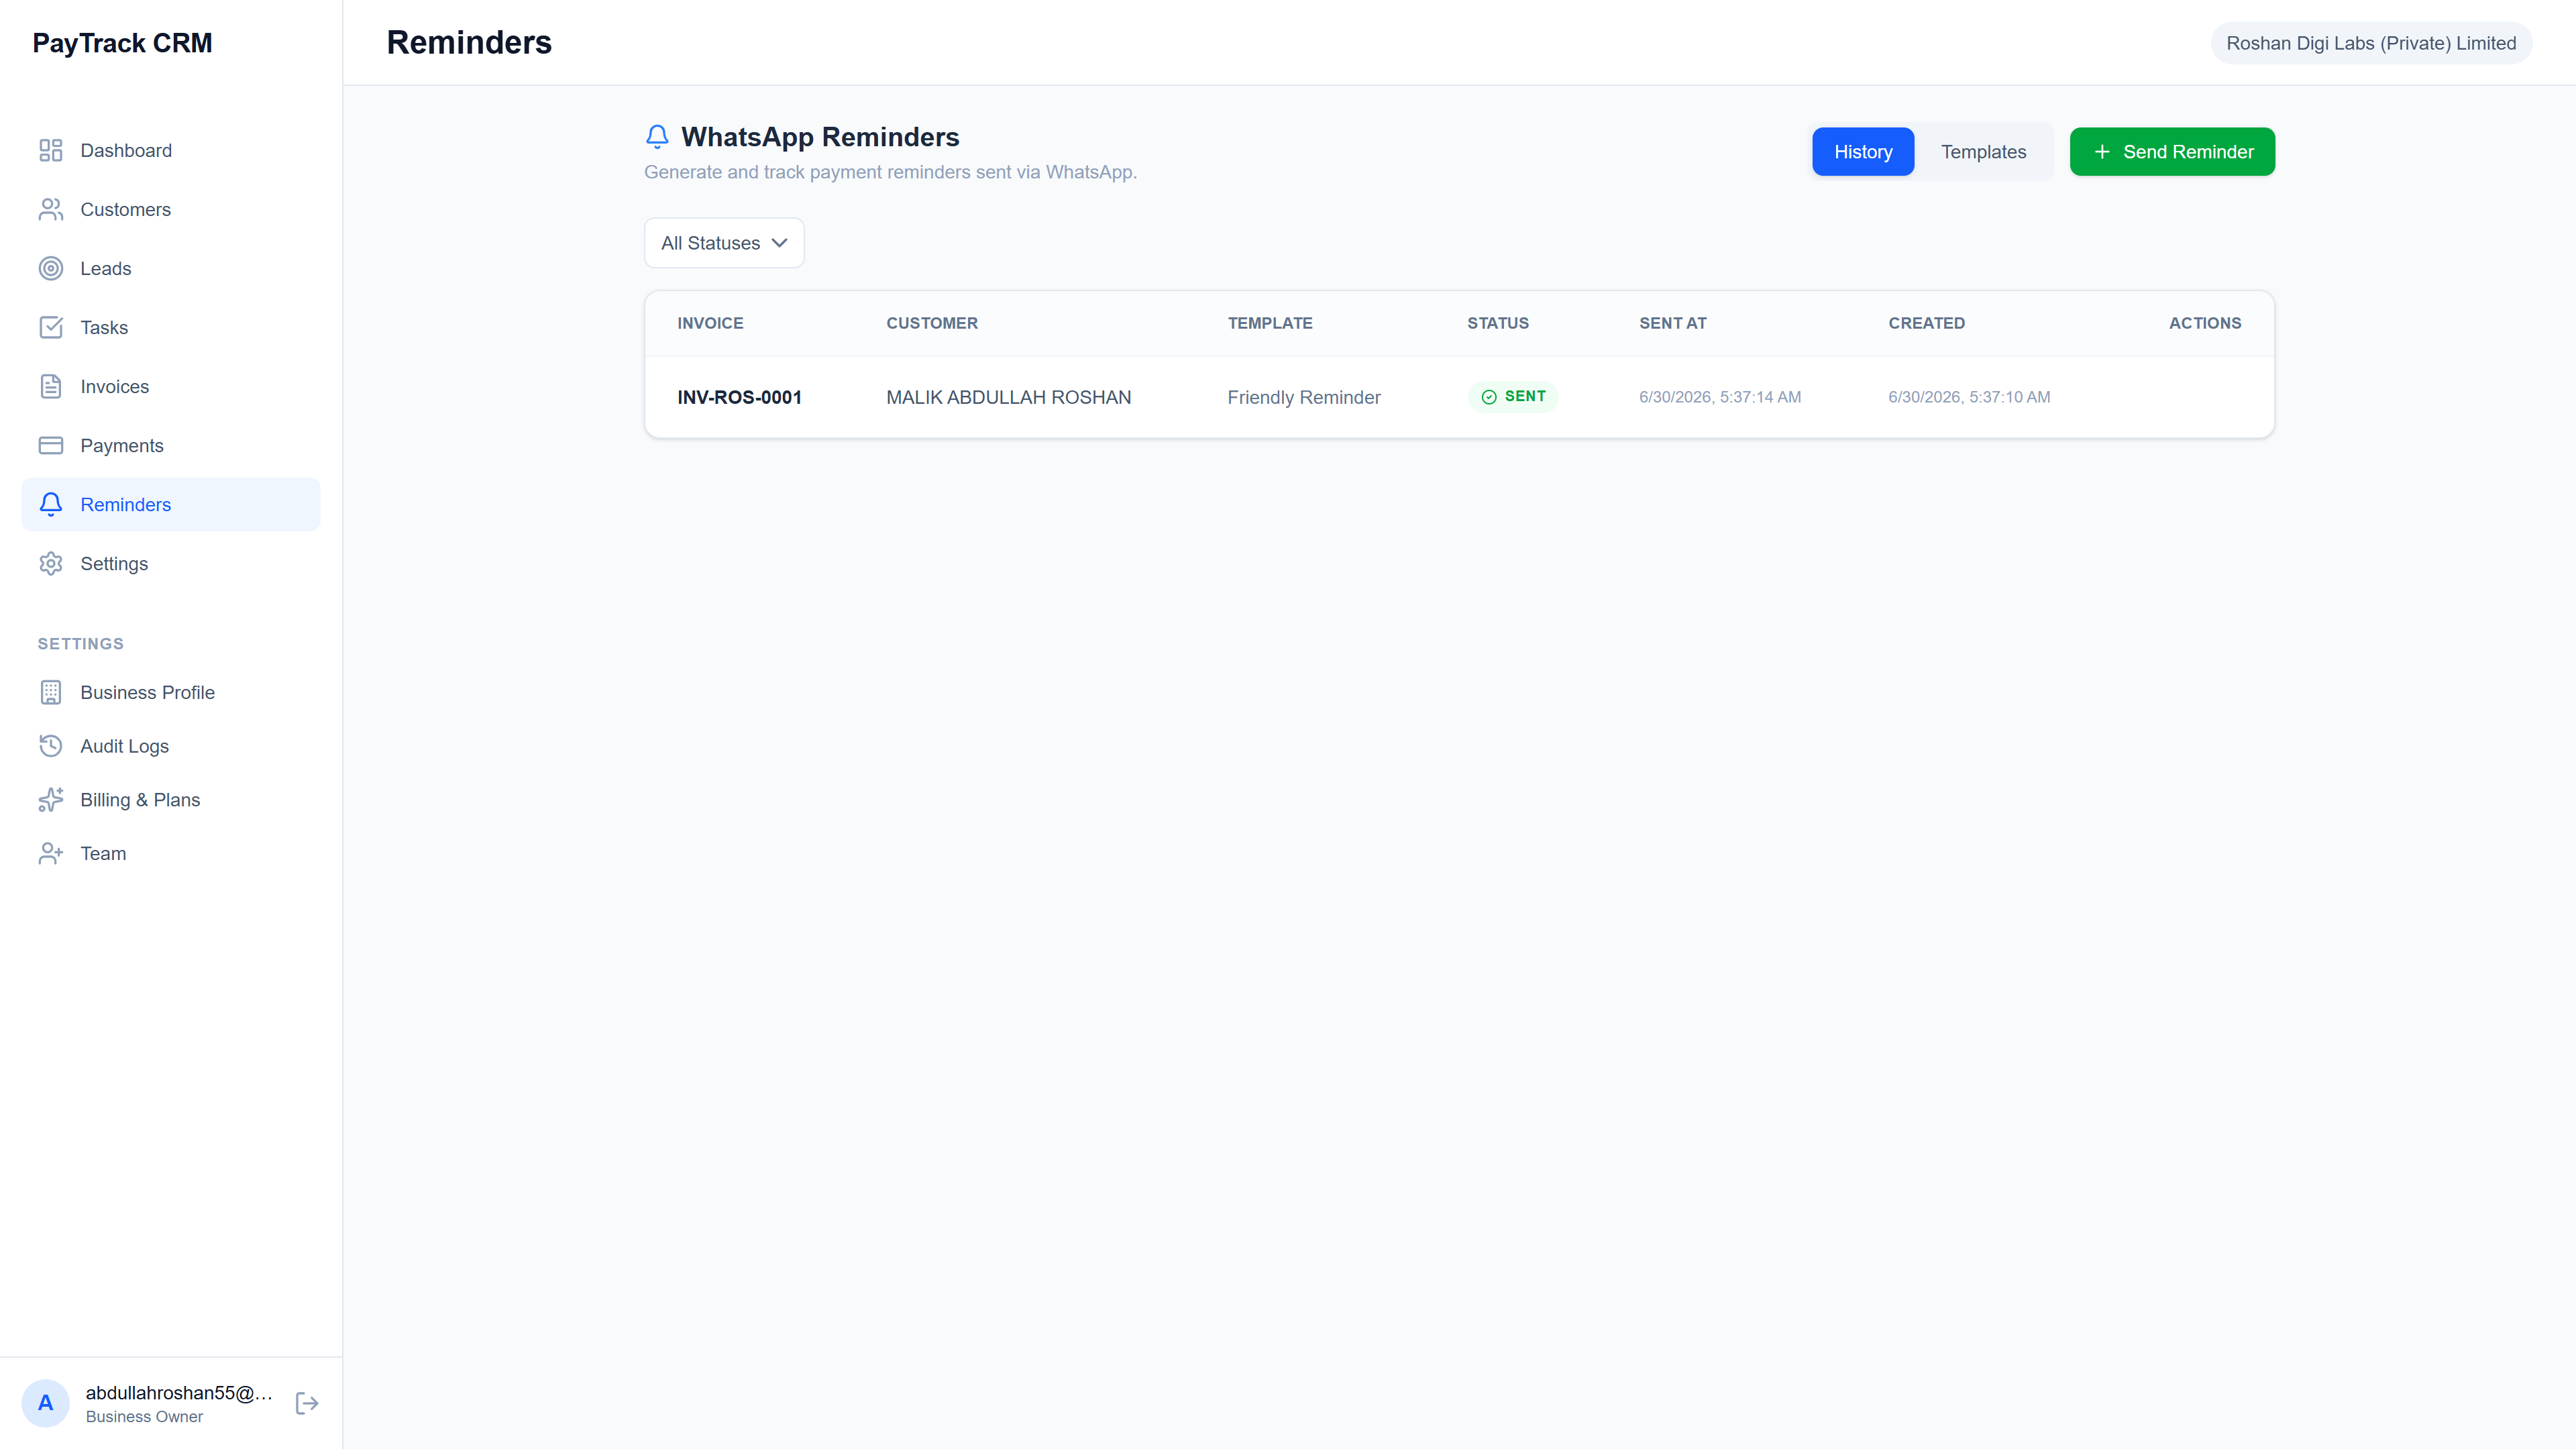Screen dimensions: 2576x1449
Task: Click the CREATED column header
Action: pos(1926,323)
